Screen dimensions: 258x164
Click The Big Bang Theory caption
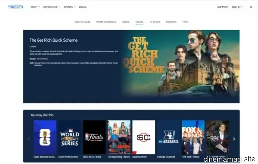tap(119, 157)
